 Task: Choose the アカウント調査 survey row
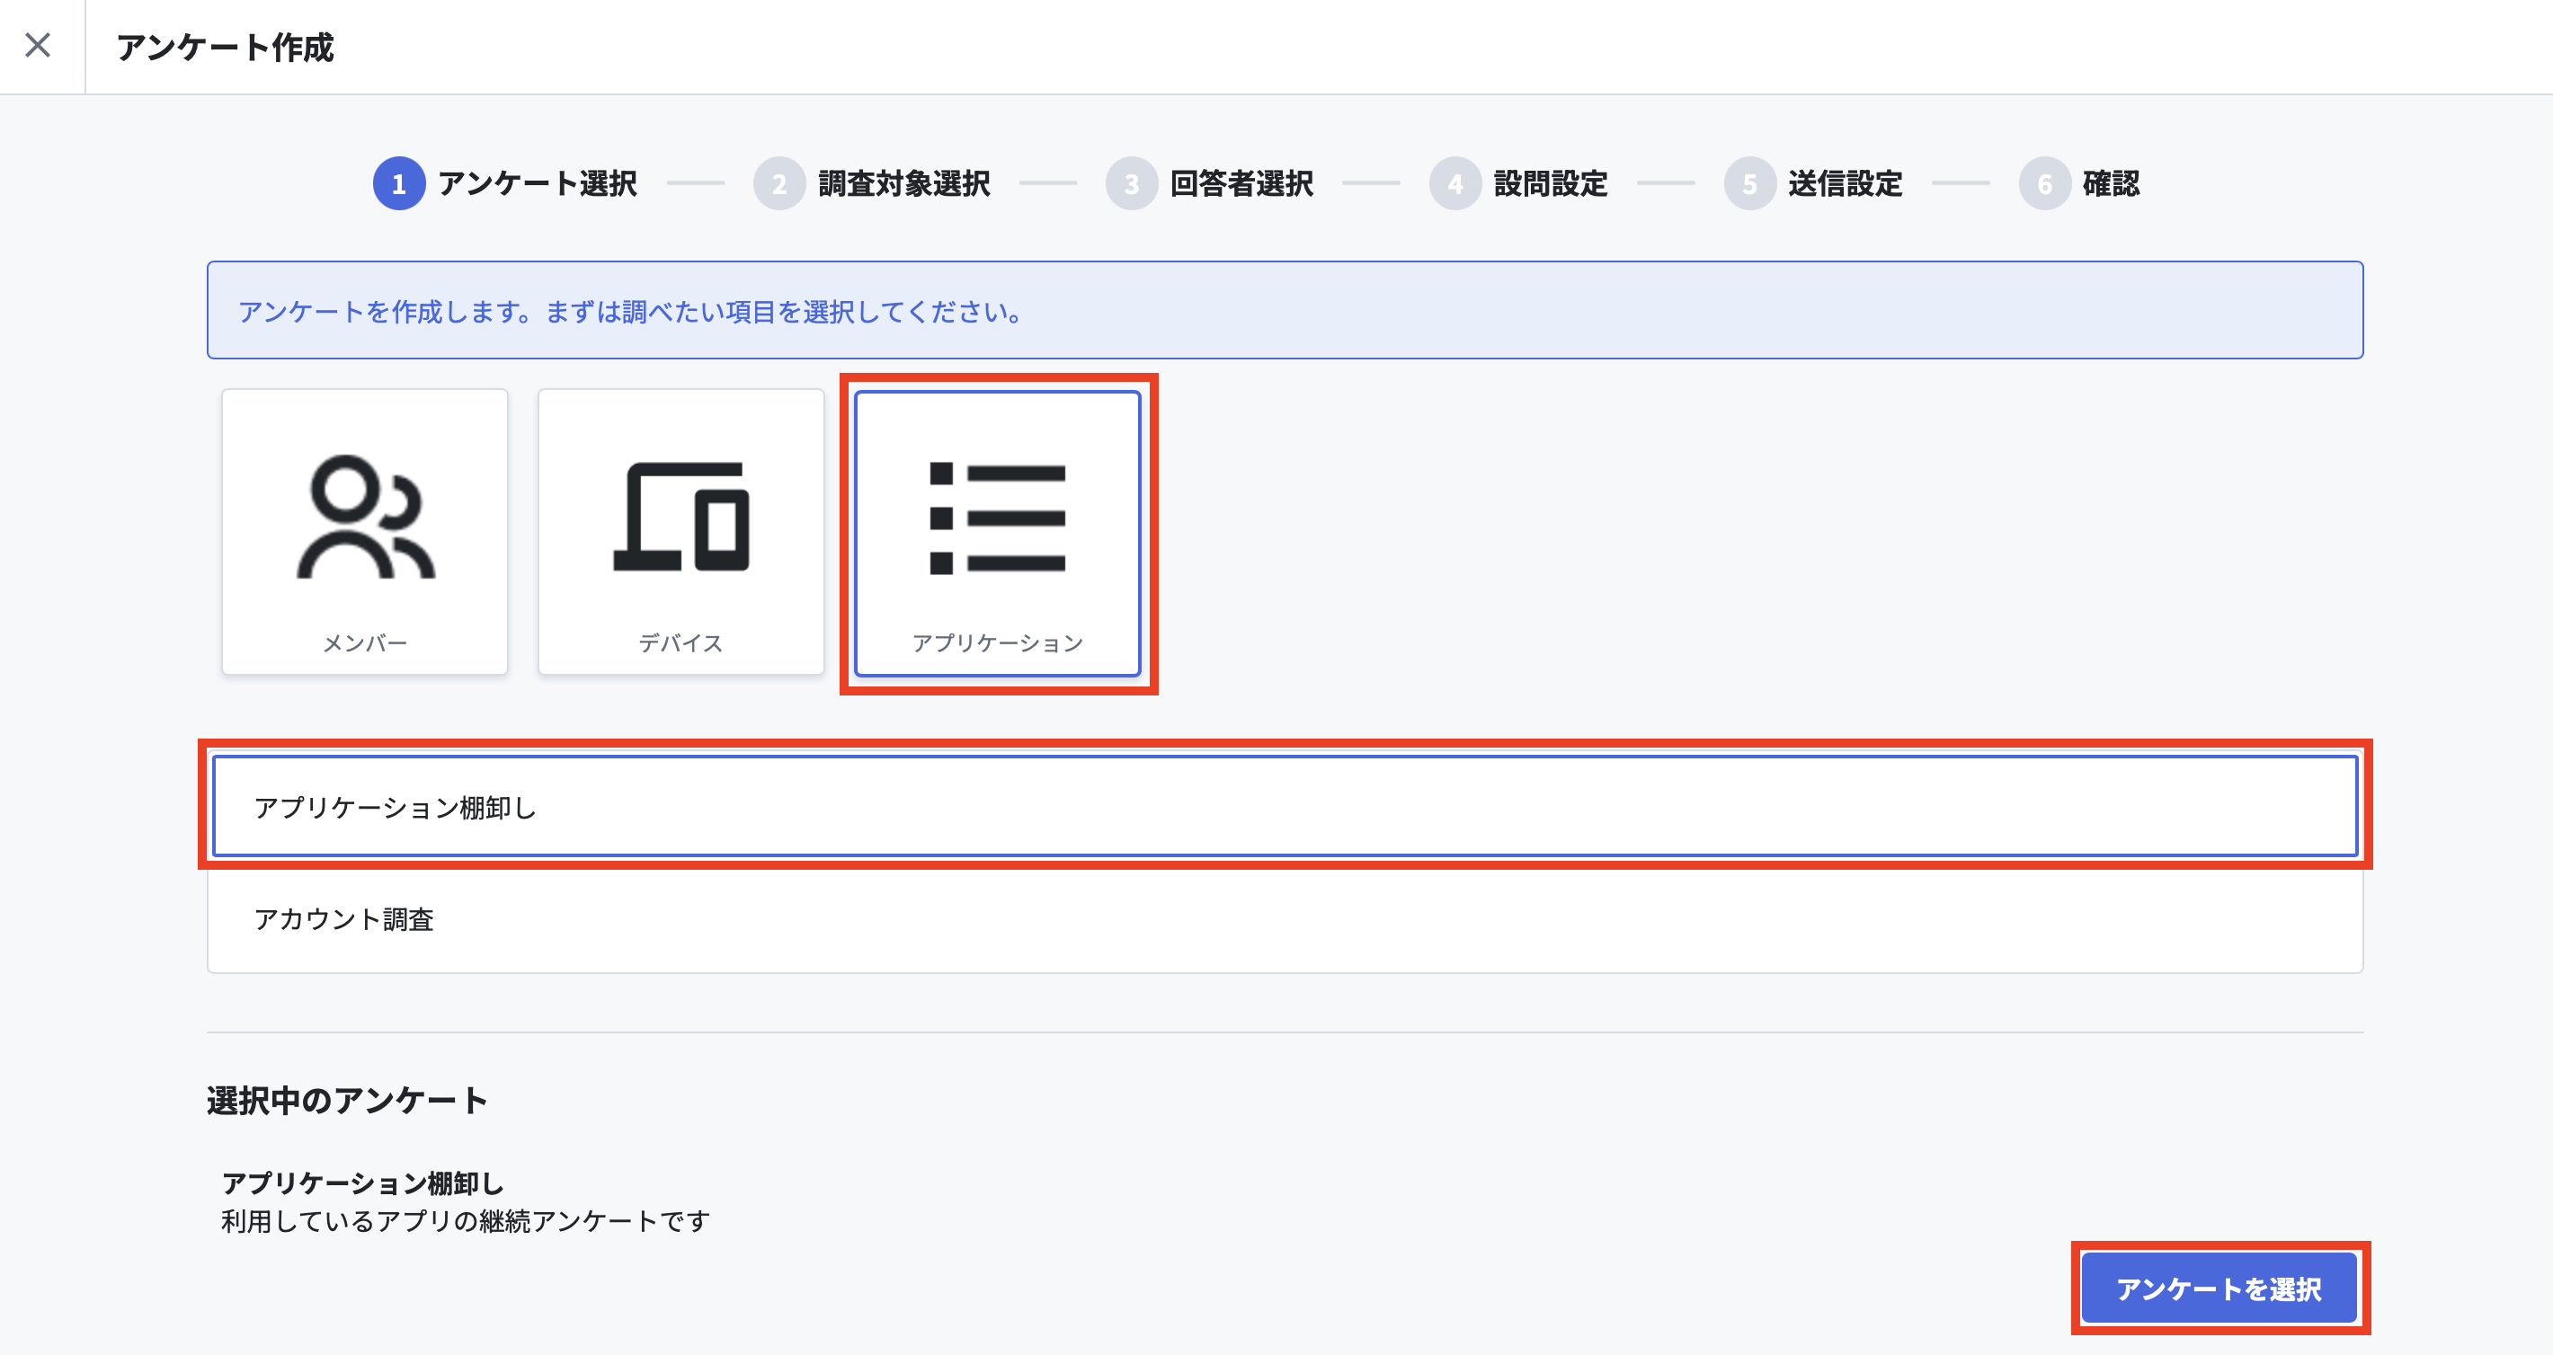tap(1285, 918)
